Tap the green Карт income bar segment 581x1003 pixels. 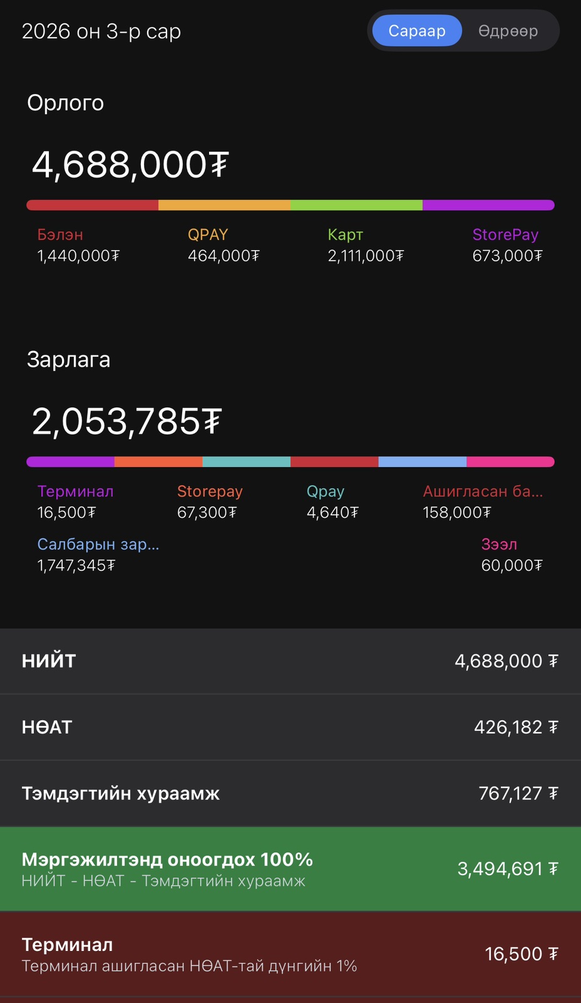(x=356, y=205)
